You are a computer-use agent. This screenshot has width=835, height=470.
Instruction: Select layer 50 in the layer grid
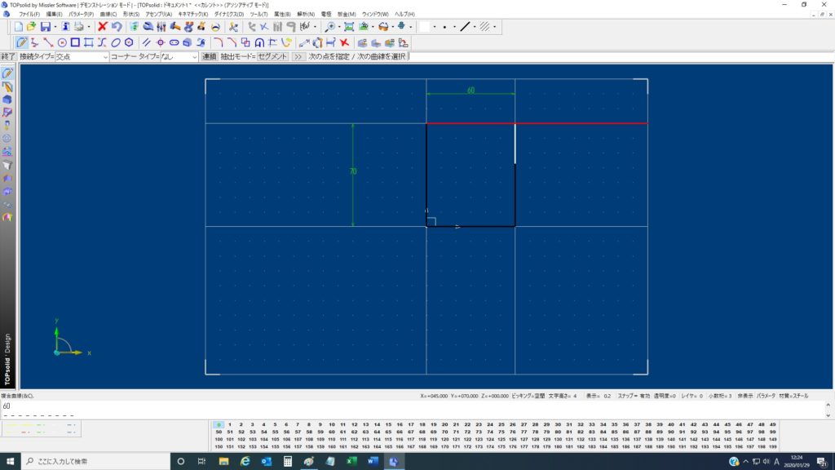coord(219,432)
